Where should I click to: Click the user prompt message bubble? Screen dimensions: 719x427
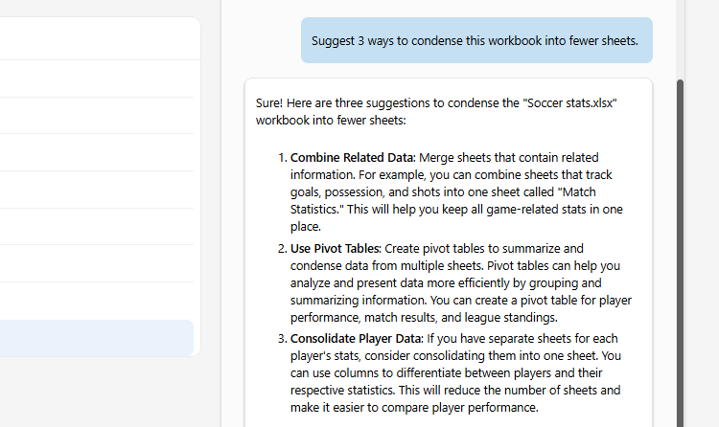point(476,40)
